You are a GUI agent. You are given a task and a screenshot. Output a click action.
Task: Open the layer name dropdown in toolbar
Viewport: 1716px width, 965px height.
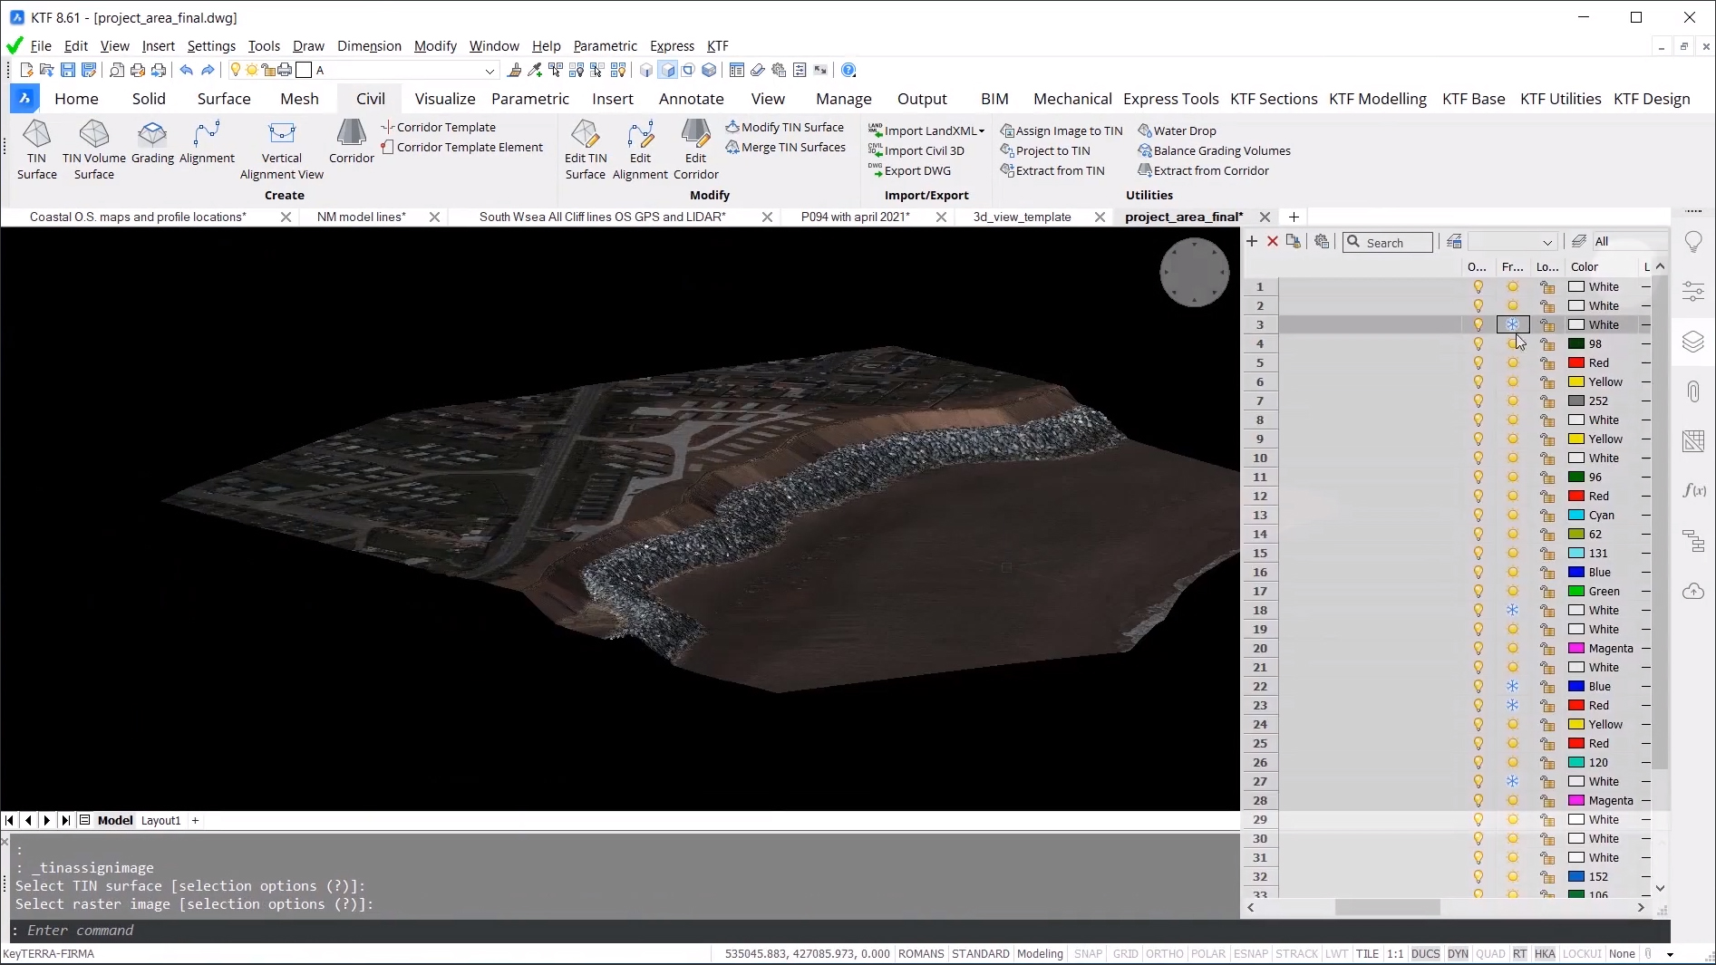pyautogui.click(x=490, y=71)
